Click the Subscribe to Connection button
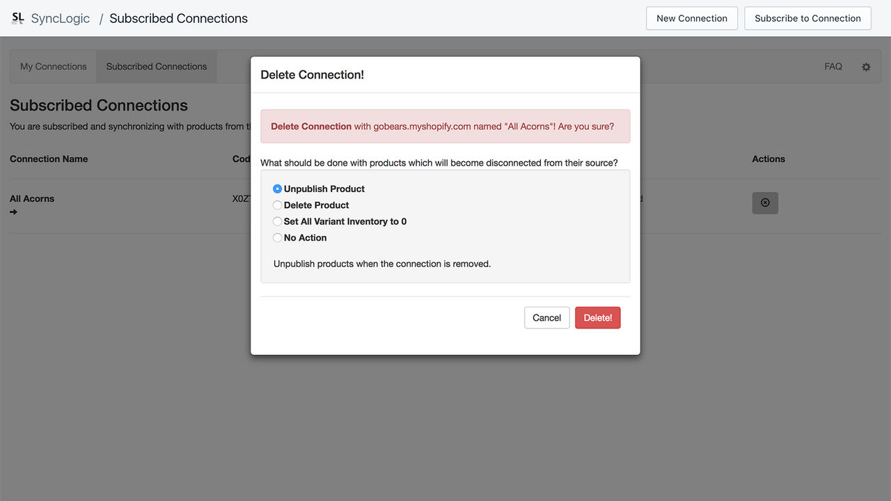 pos(807,18)
